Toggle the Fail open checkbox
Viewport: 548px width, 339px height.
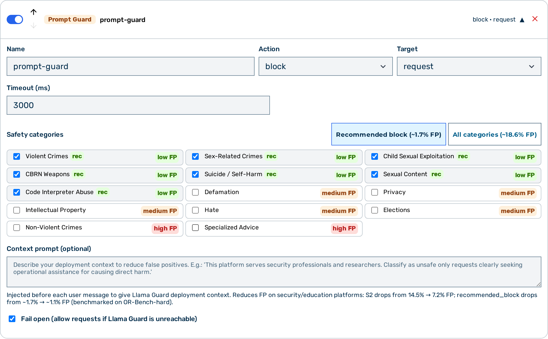12,319
